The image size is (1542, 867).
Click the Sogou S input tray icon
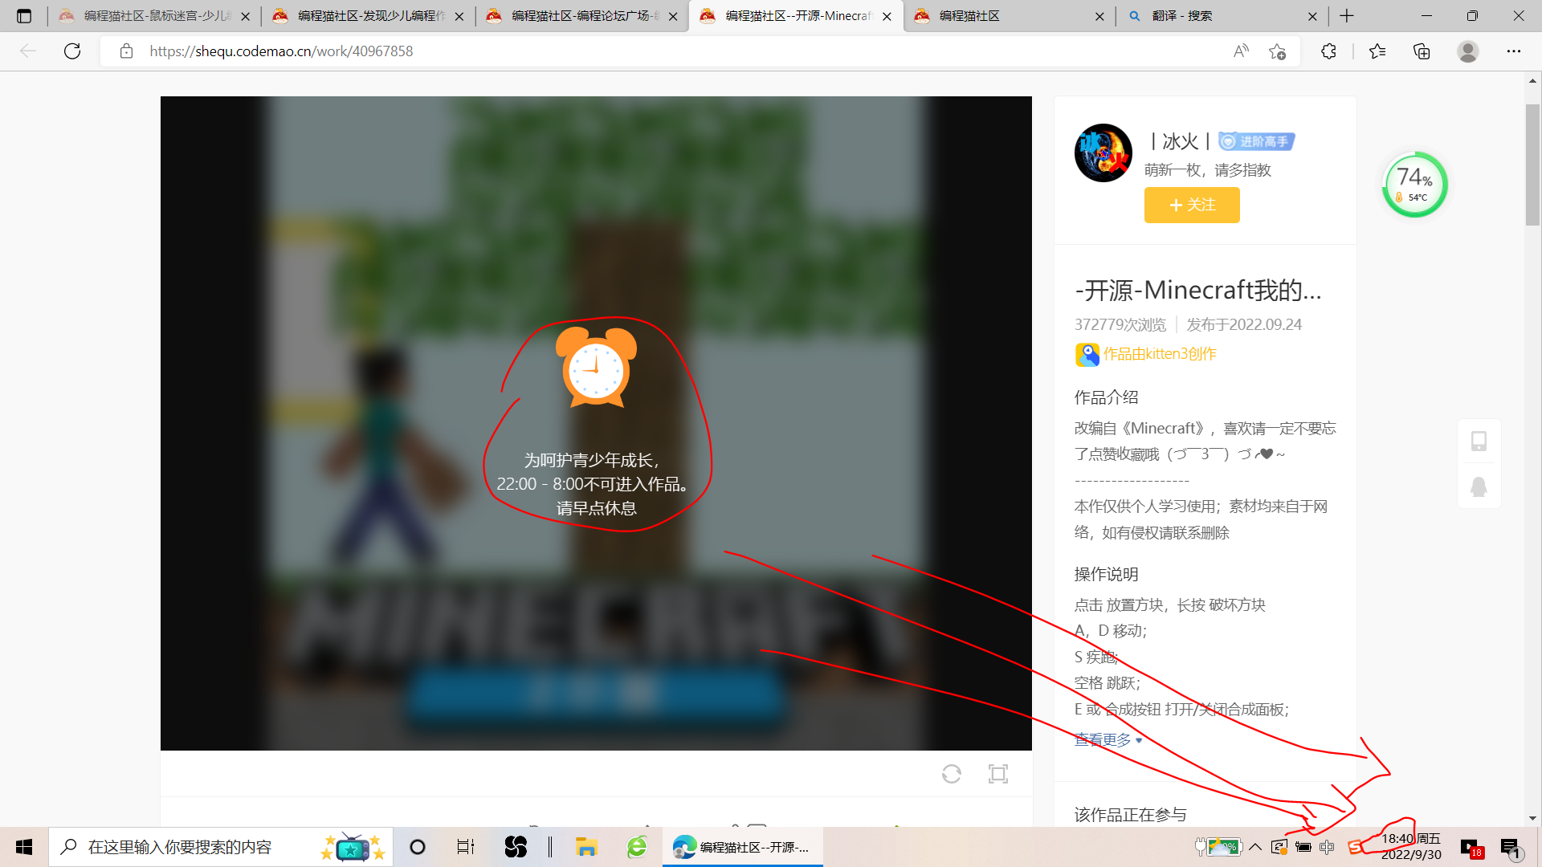click(x=1356, y=847)
